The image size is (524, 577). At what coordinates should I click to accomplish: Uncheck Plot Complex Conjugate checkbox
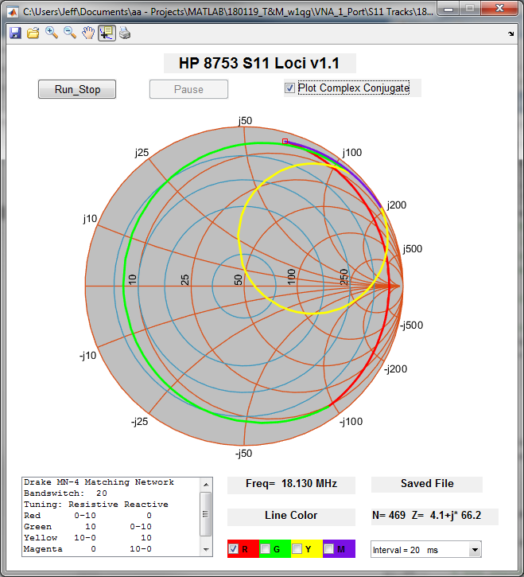(289, 88)
